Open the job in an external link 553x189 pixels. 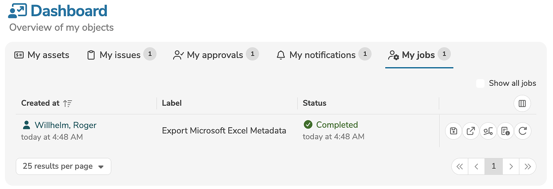[471, 131]
